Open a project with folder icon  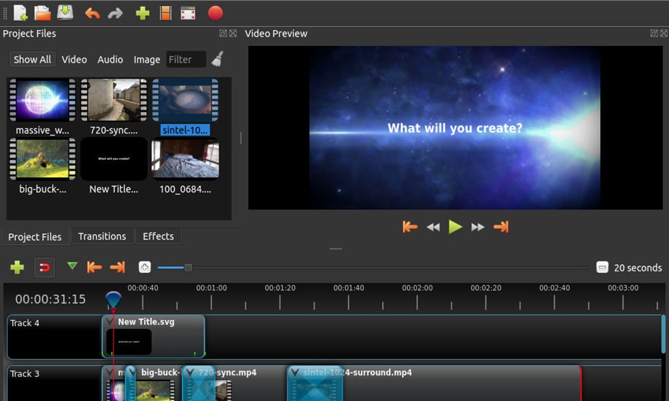coord(42,13)
